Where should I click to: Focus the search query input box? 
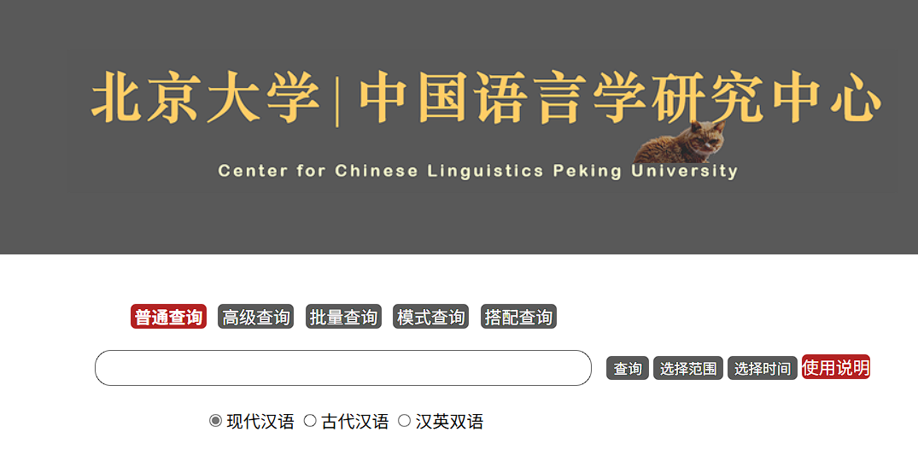[x=343, y=368]
